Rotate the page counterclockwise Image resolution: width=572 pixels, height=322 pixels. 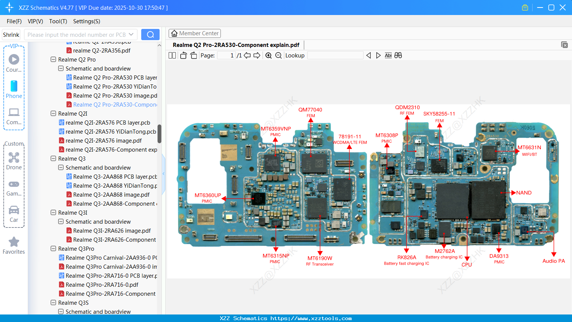(183, 56)
